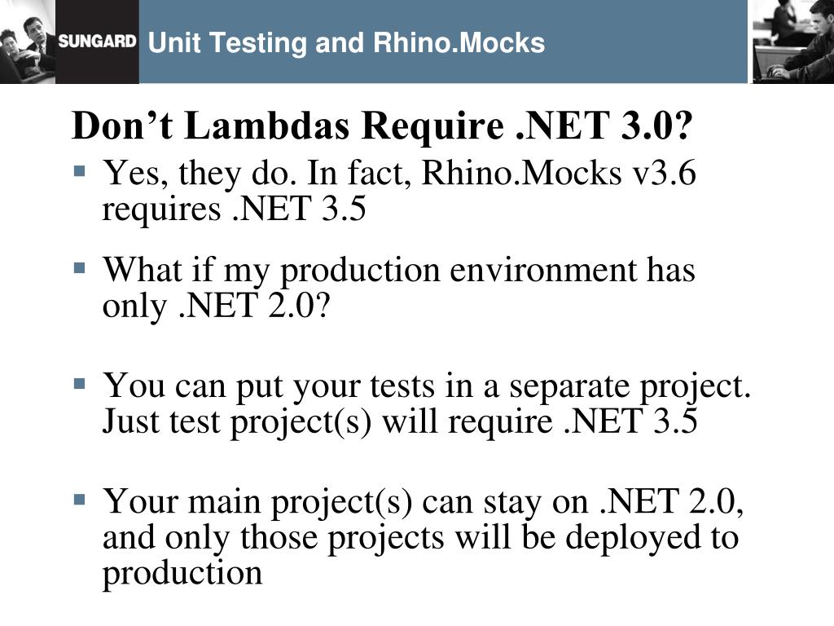834x626 pixels.
Task: Click the bullet marker before "Your main project(s)"
Action: click(79, 496)
